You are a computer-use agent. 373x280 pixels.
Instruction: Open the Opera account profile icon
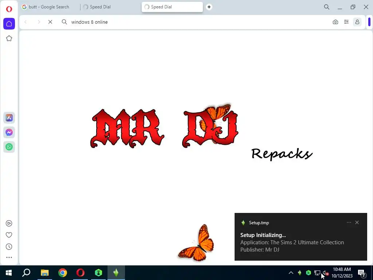[357, 22]
